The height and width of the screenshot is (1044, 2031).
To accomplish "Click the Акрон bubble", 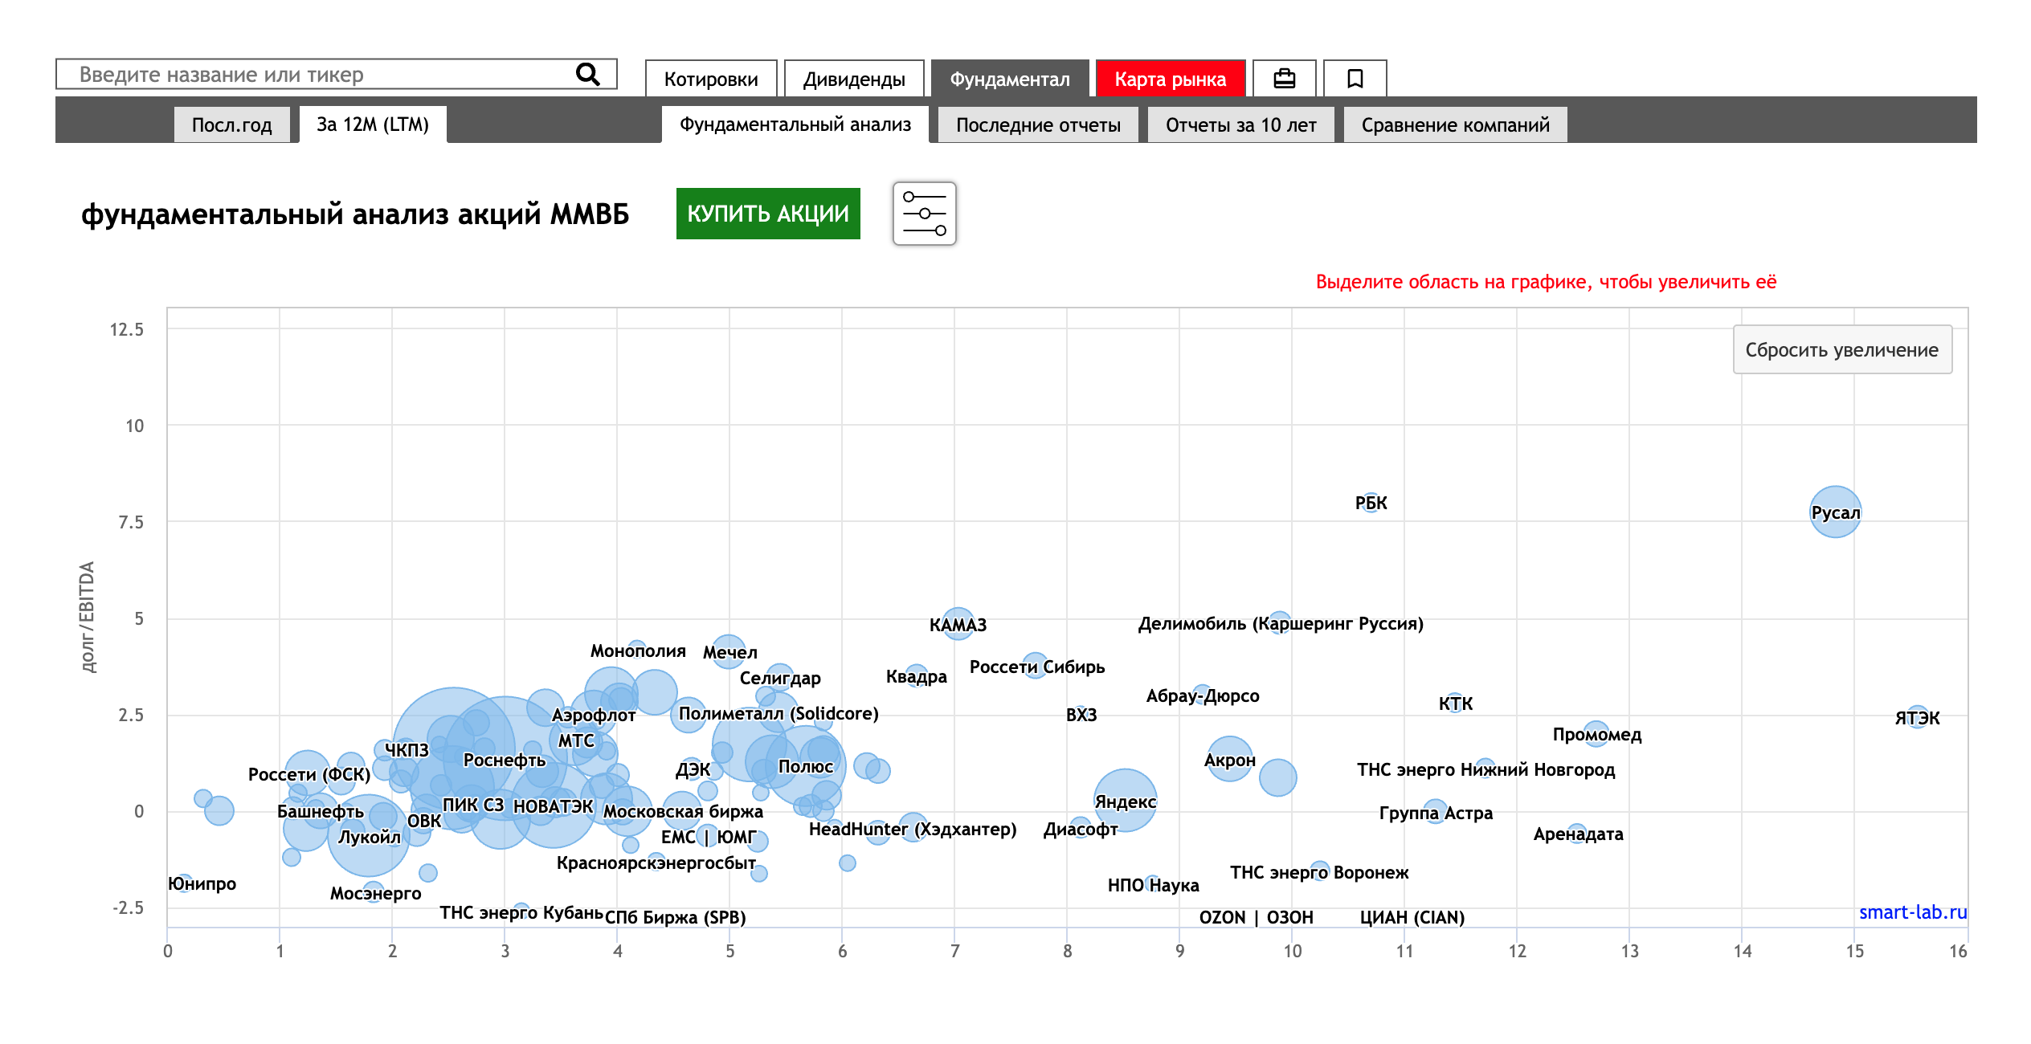I will [x=1229, y=760].
